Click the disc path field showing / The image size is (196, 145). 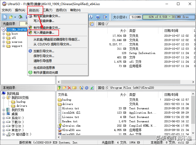(151, 24)
